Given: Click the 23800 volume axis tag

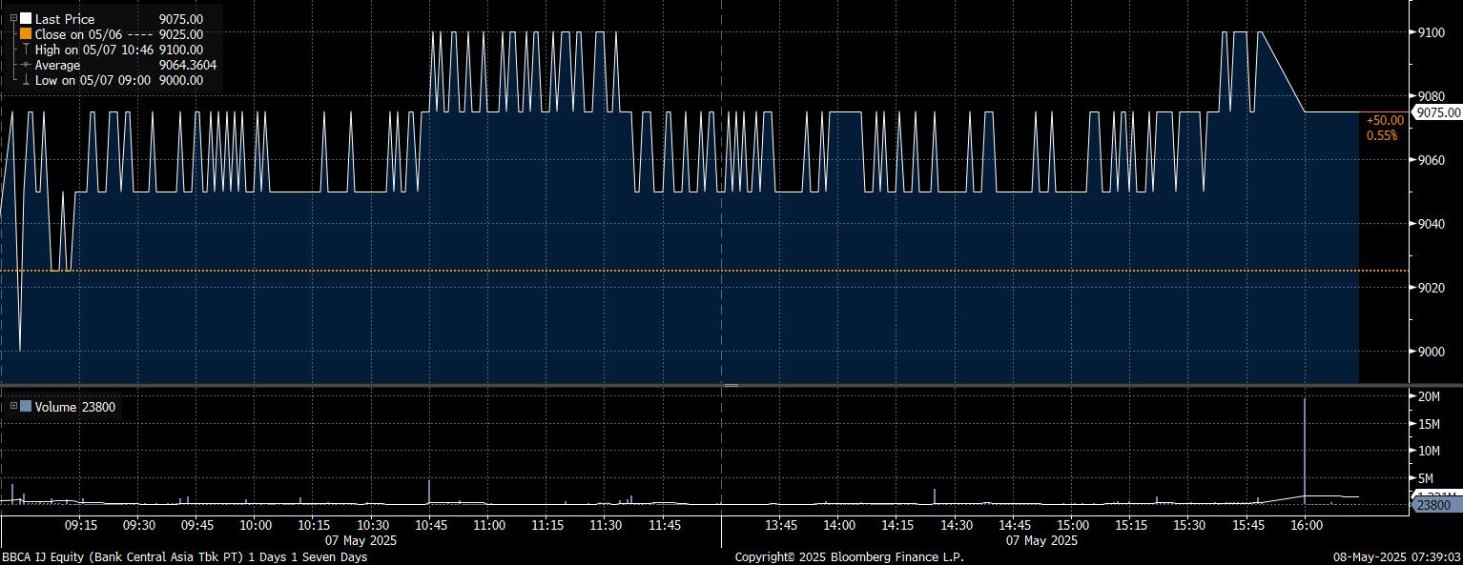Looking at the screenshot, I should click(1434, 505).
